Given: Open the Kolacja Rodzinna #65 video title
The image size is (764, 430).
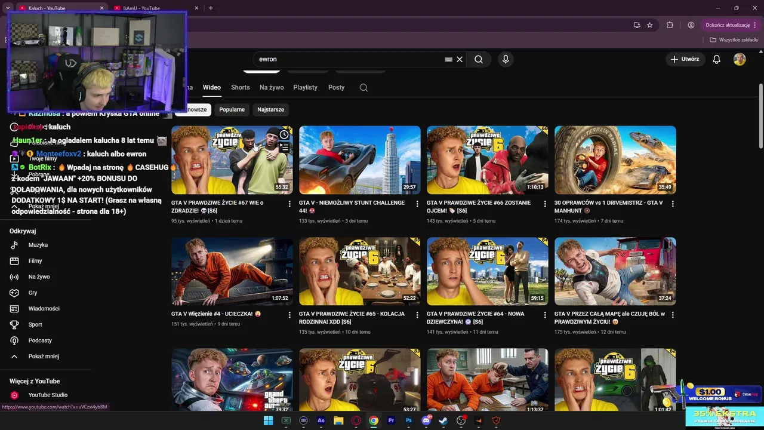Looking at the screenshot, I should click(x=352, y=318).
